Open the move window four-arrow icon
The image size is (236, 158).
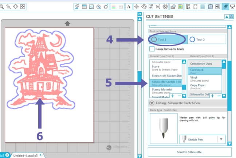coord(137,7)
